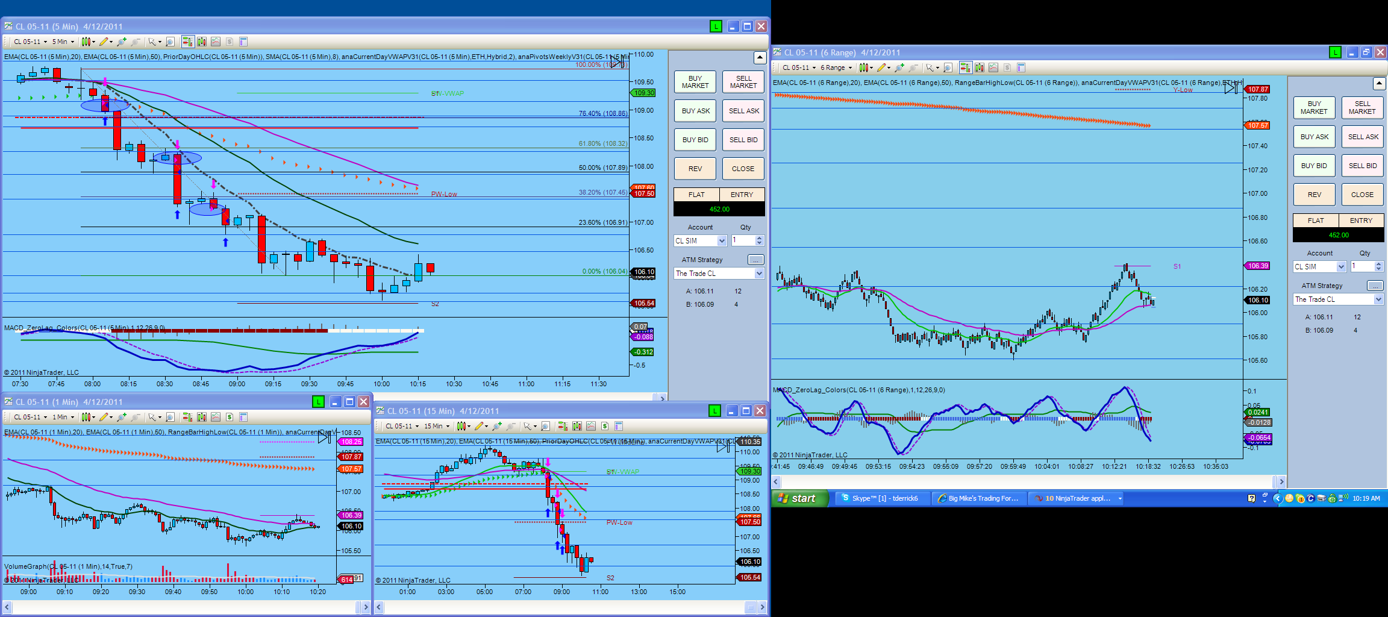Zoom in on the 5 Min chart
Image resolution: width=1388 pixels, height=617 pixels.
pyautogui.click(x=122, y=42)
